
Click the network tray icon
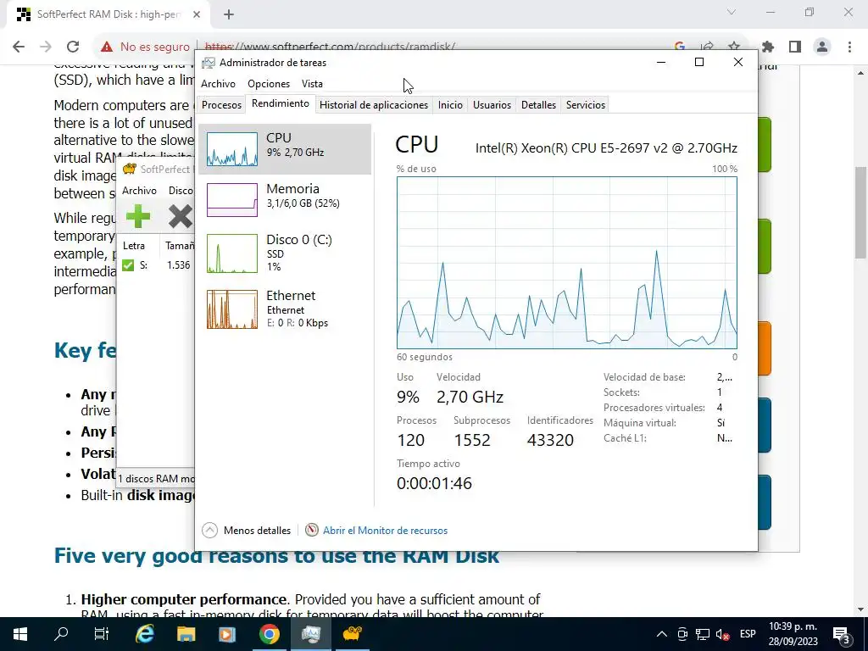click(703, 634)
